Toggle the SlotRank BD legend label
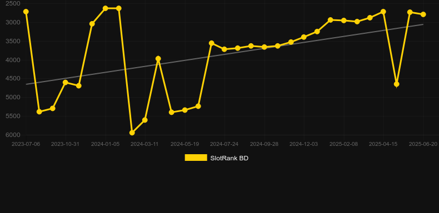 click(x=230, y=158)
